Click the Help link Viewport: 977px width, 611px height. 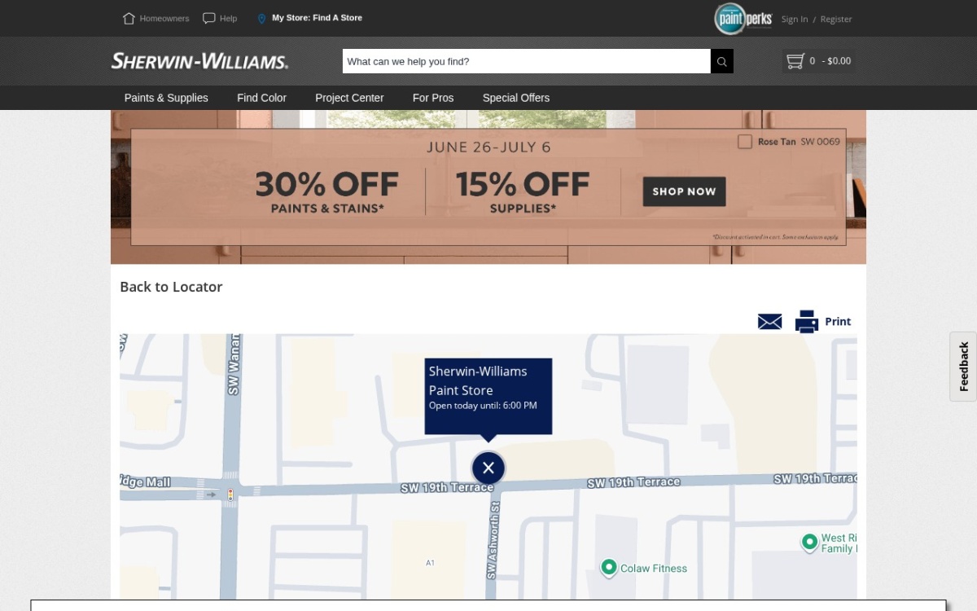pos(229,19)
